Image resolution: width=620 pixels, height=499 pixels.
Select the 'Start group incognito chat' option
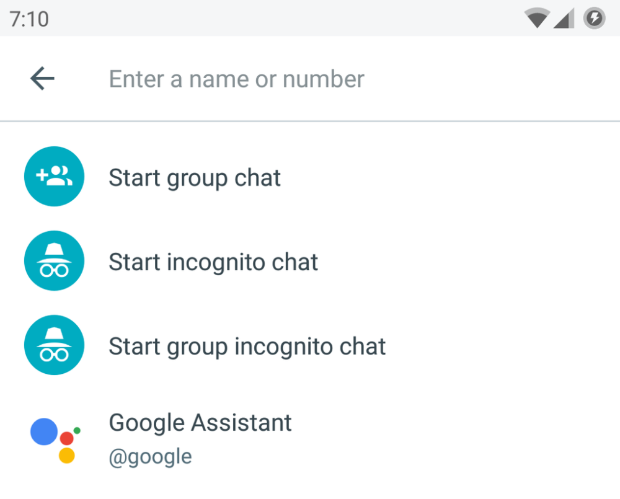pyautogui.click(x=247, y=347)
